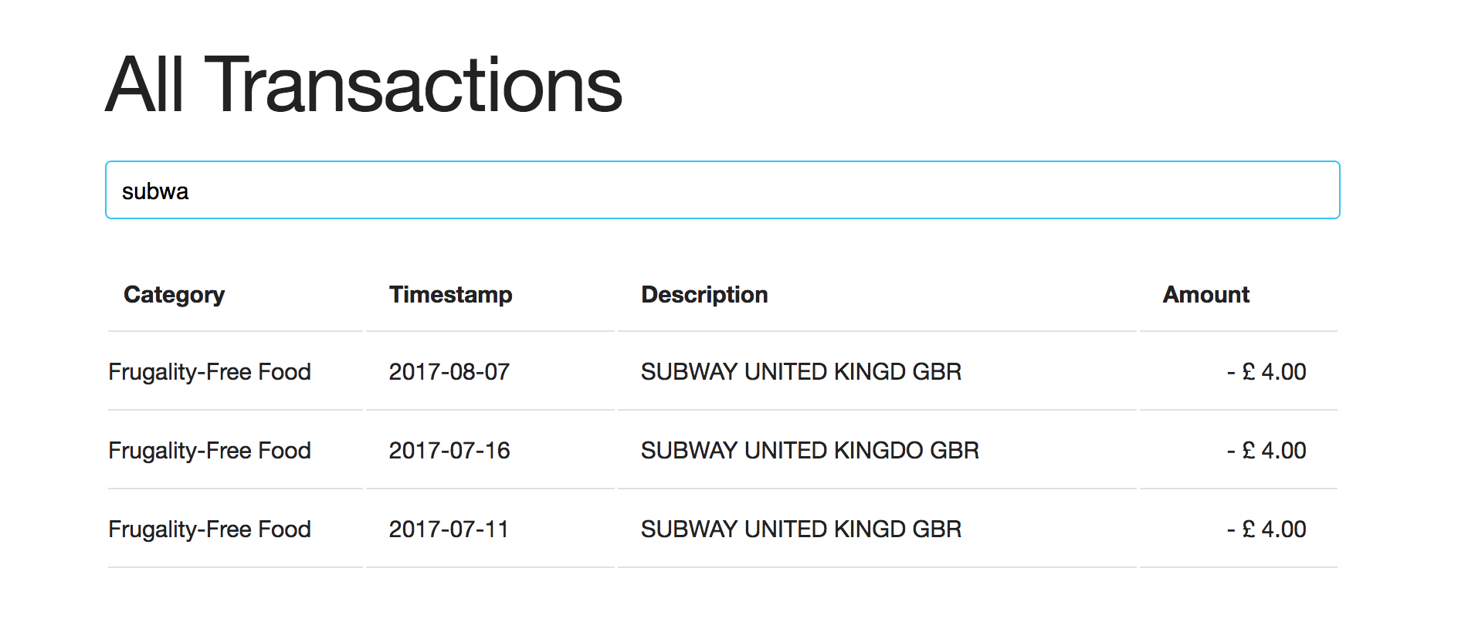Open the SUBWAY UNITED KINGD GBR description dated 2017-08-07
Image resolution: width=1458 pixels, height=619 pixels.
(801, 372)
